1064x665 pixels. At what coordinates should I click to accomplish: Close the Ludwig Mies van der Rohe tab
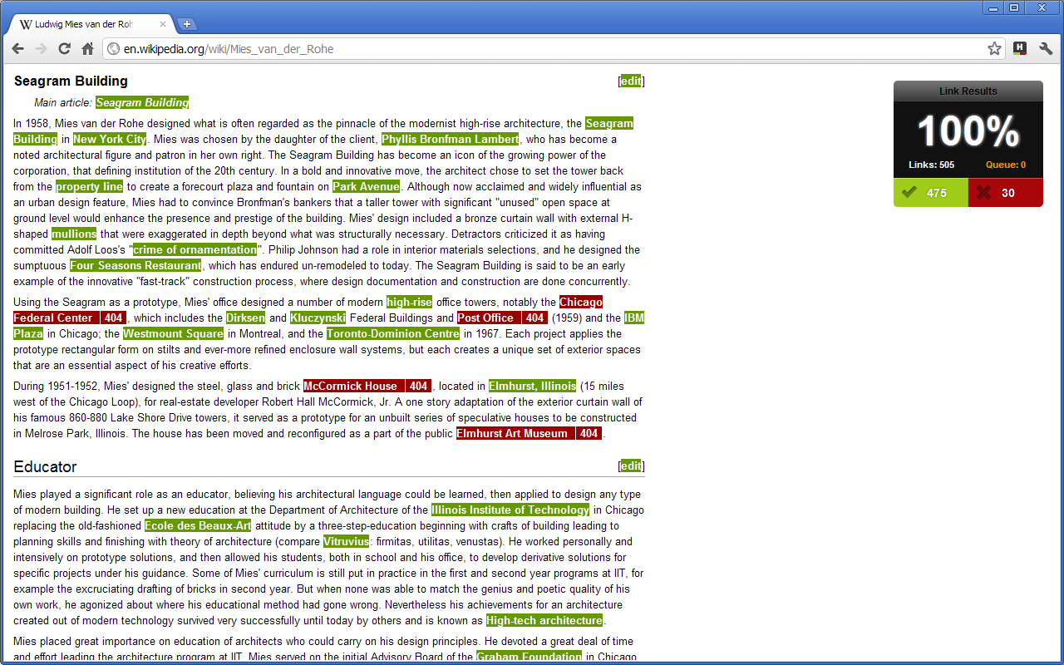(x=163, y=24)
